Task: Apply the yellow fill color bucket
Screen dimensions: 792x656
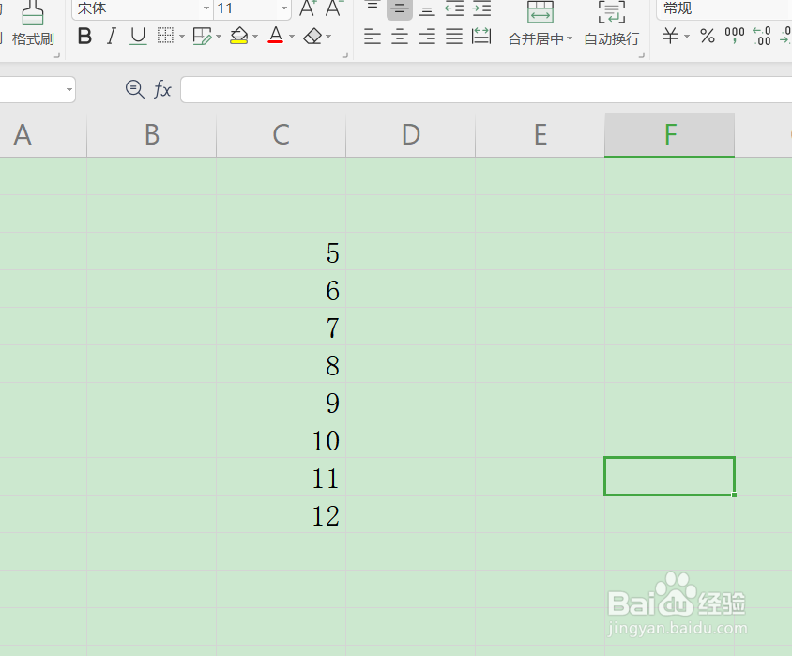Action: pyautogui.click(x=239, y=36)
